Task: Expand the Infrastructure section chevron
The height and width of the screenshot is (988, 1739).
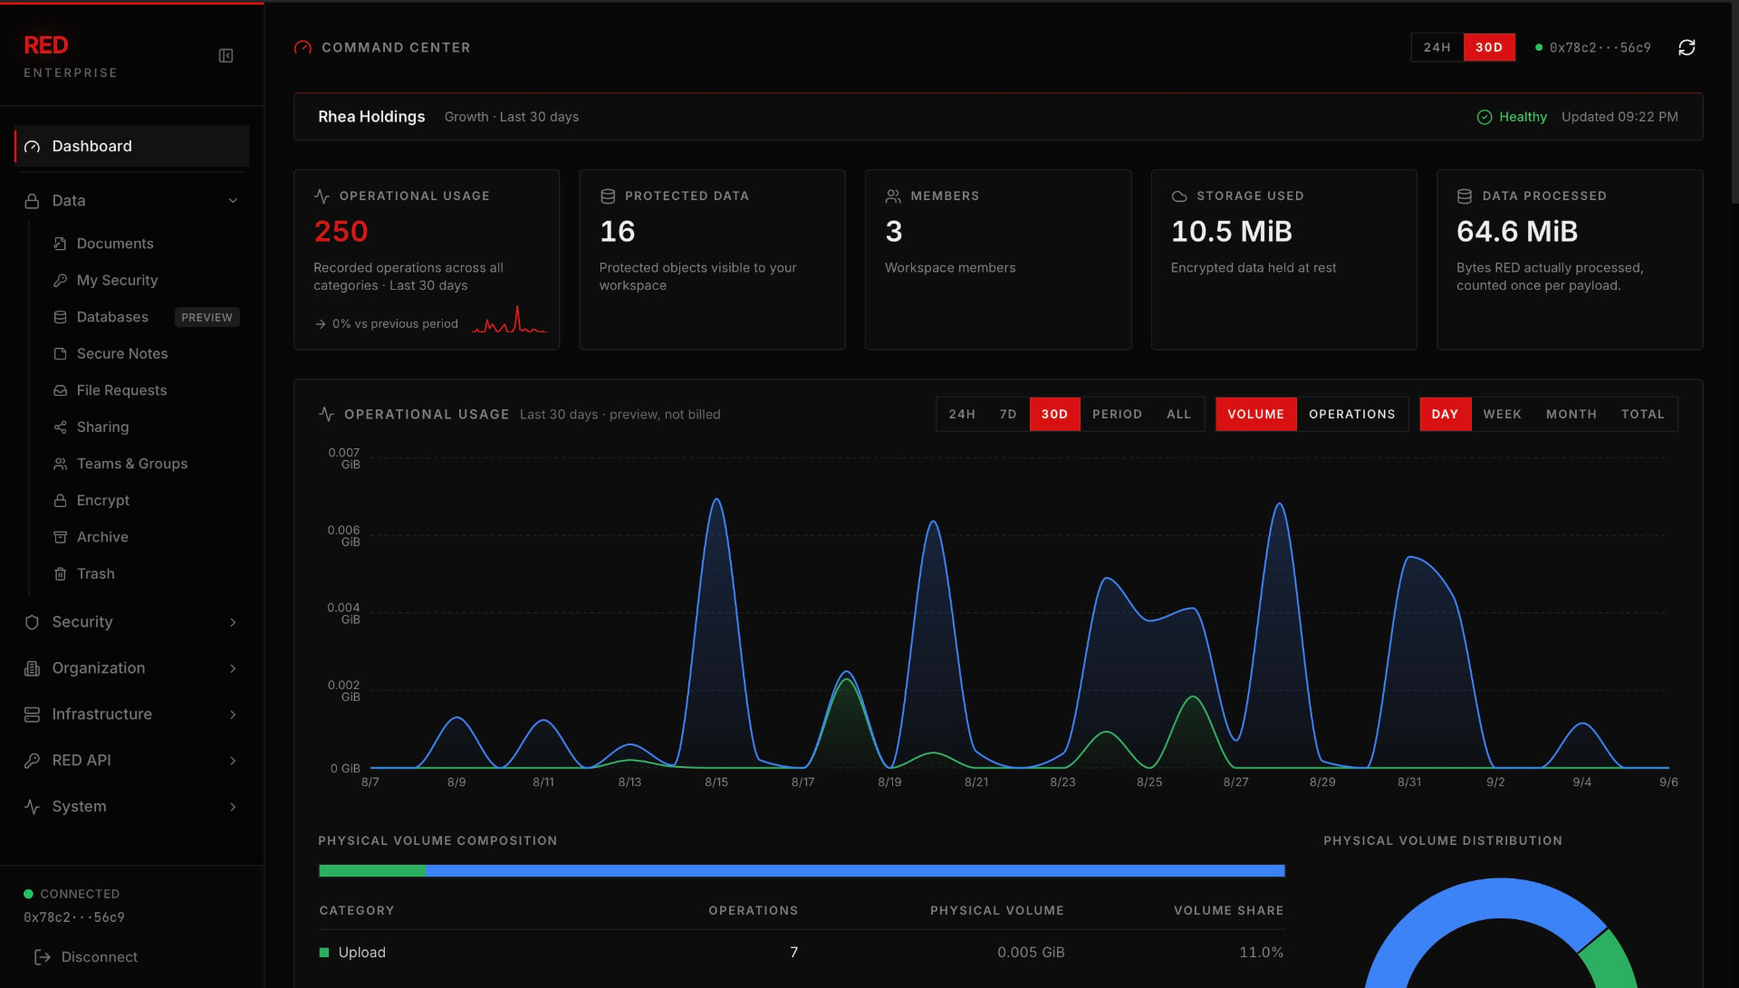Action: click(233, 715)
